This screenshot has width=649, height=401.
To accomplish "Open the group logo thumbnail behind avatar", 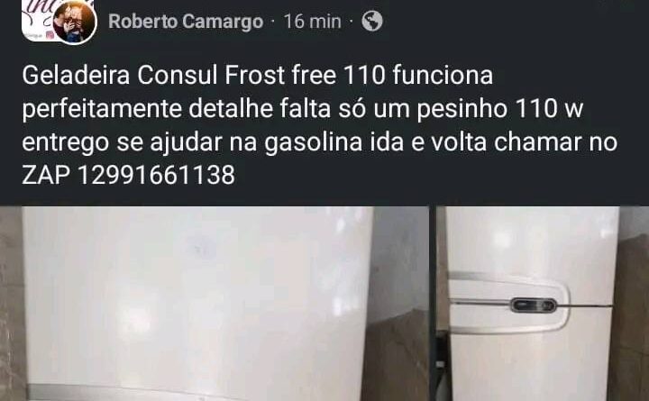I will click(x=38, y=21).
